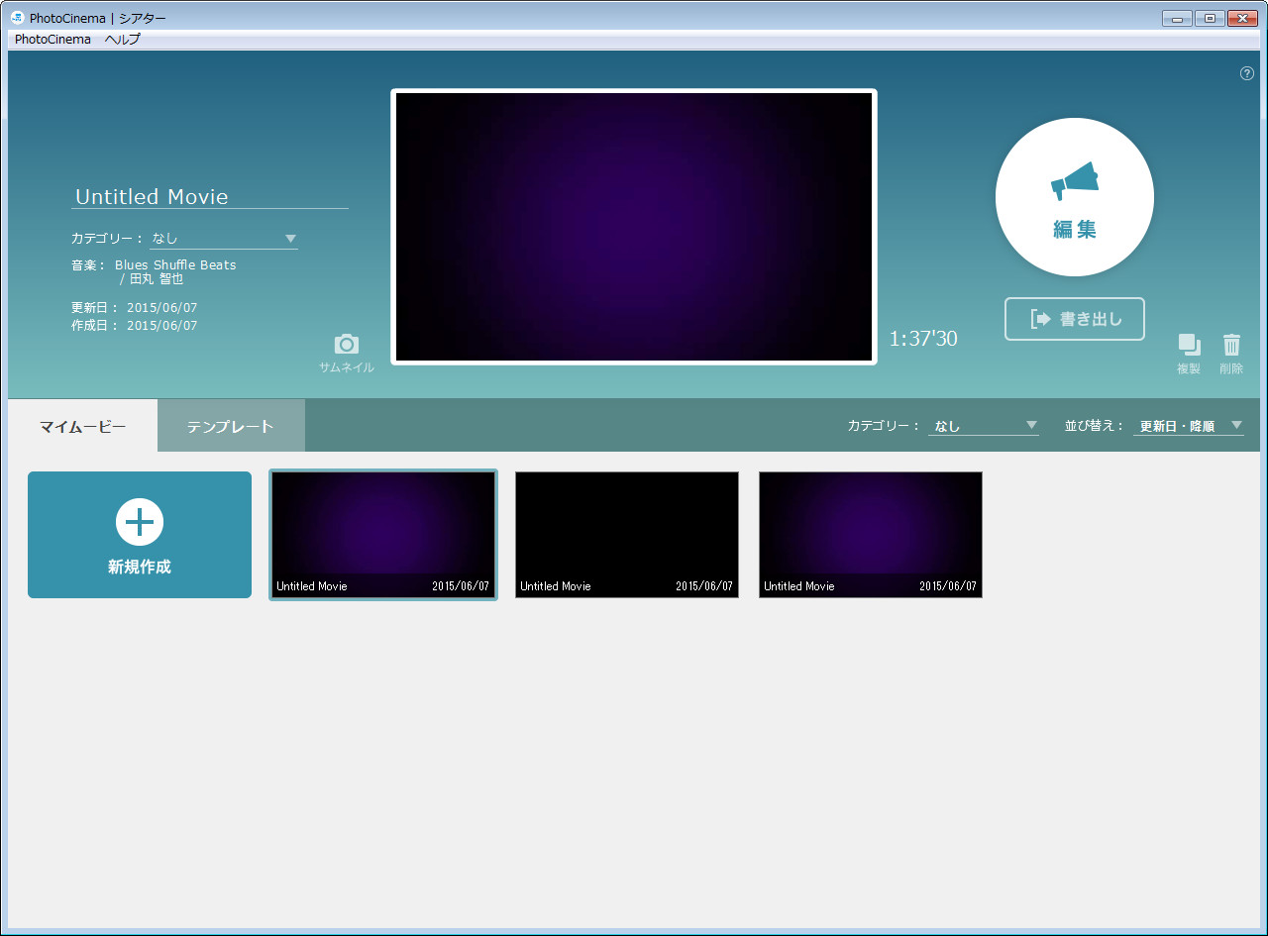The height and width of the screenshot is (936, 1268).
Task: Create a new movie with 新規作成
Action: (140, 535)
